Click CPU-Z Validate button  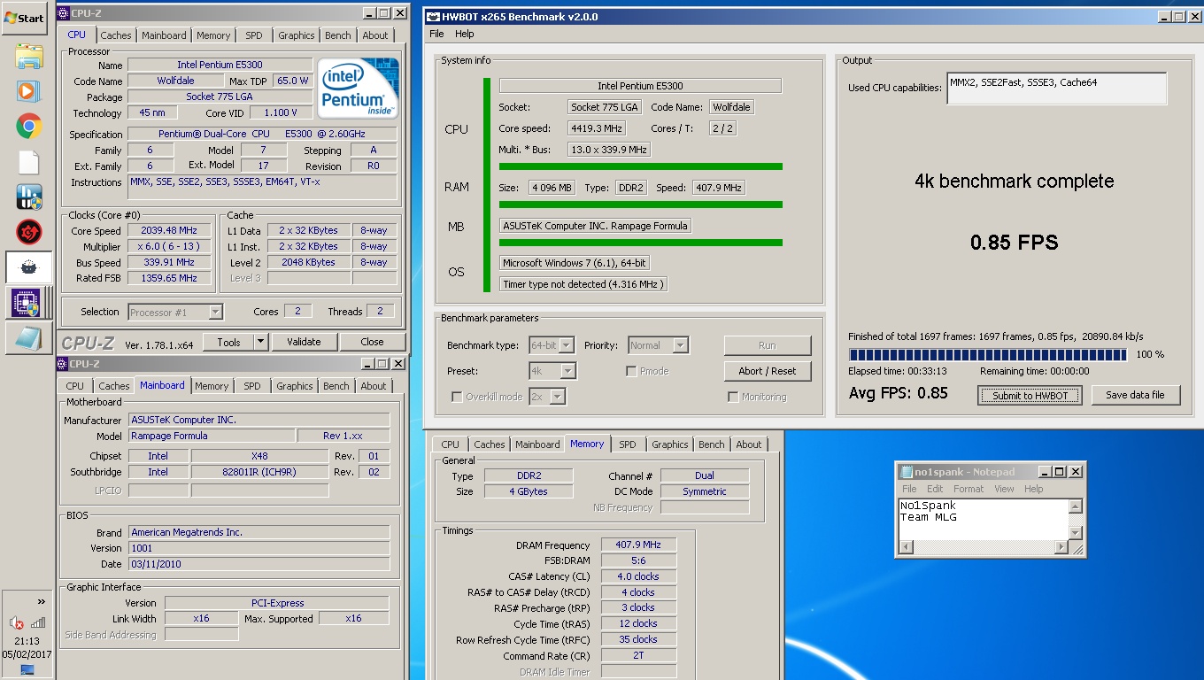coord(304,342)
